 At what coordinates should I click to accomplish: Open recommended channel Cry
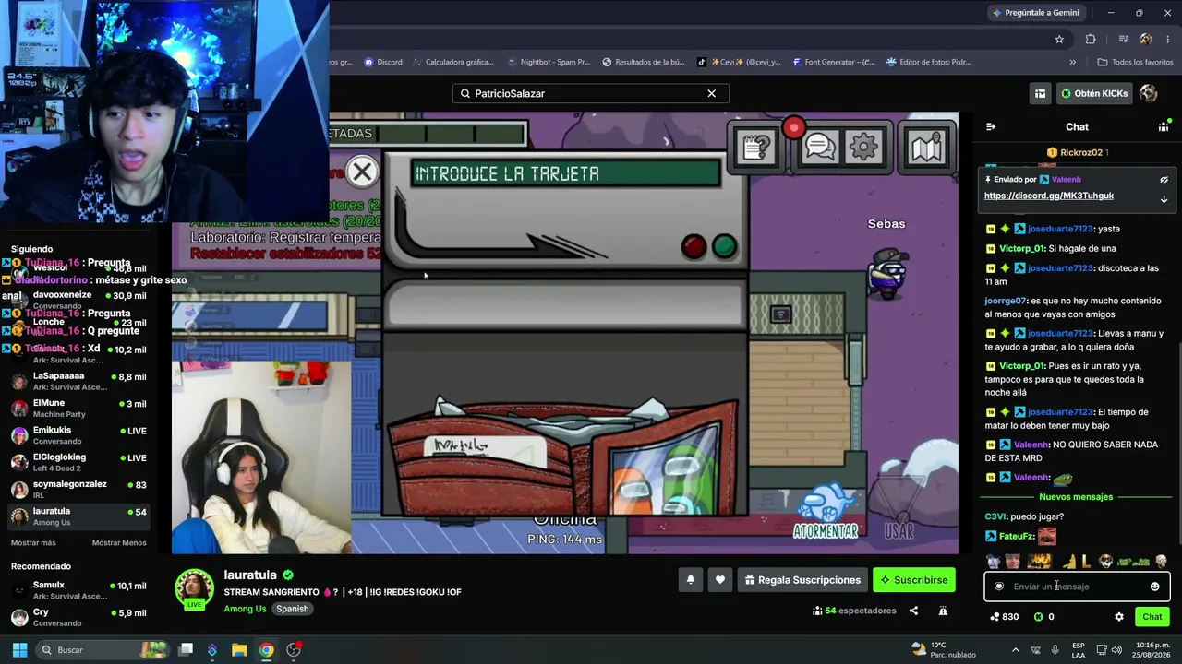click(x=78, y=618)
